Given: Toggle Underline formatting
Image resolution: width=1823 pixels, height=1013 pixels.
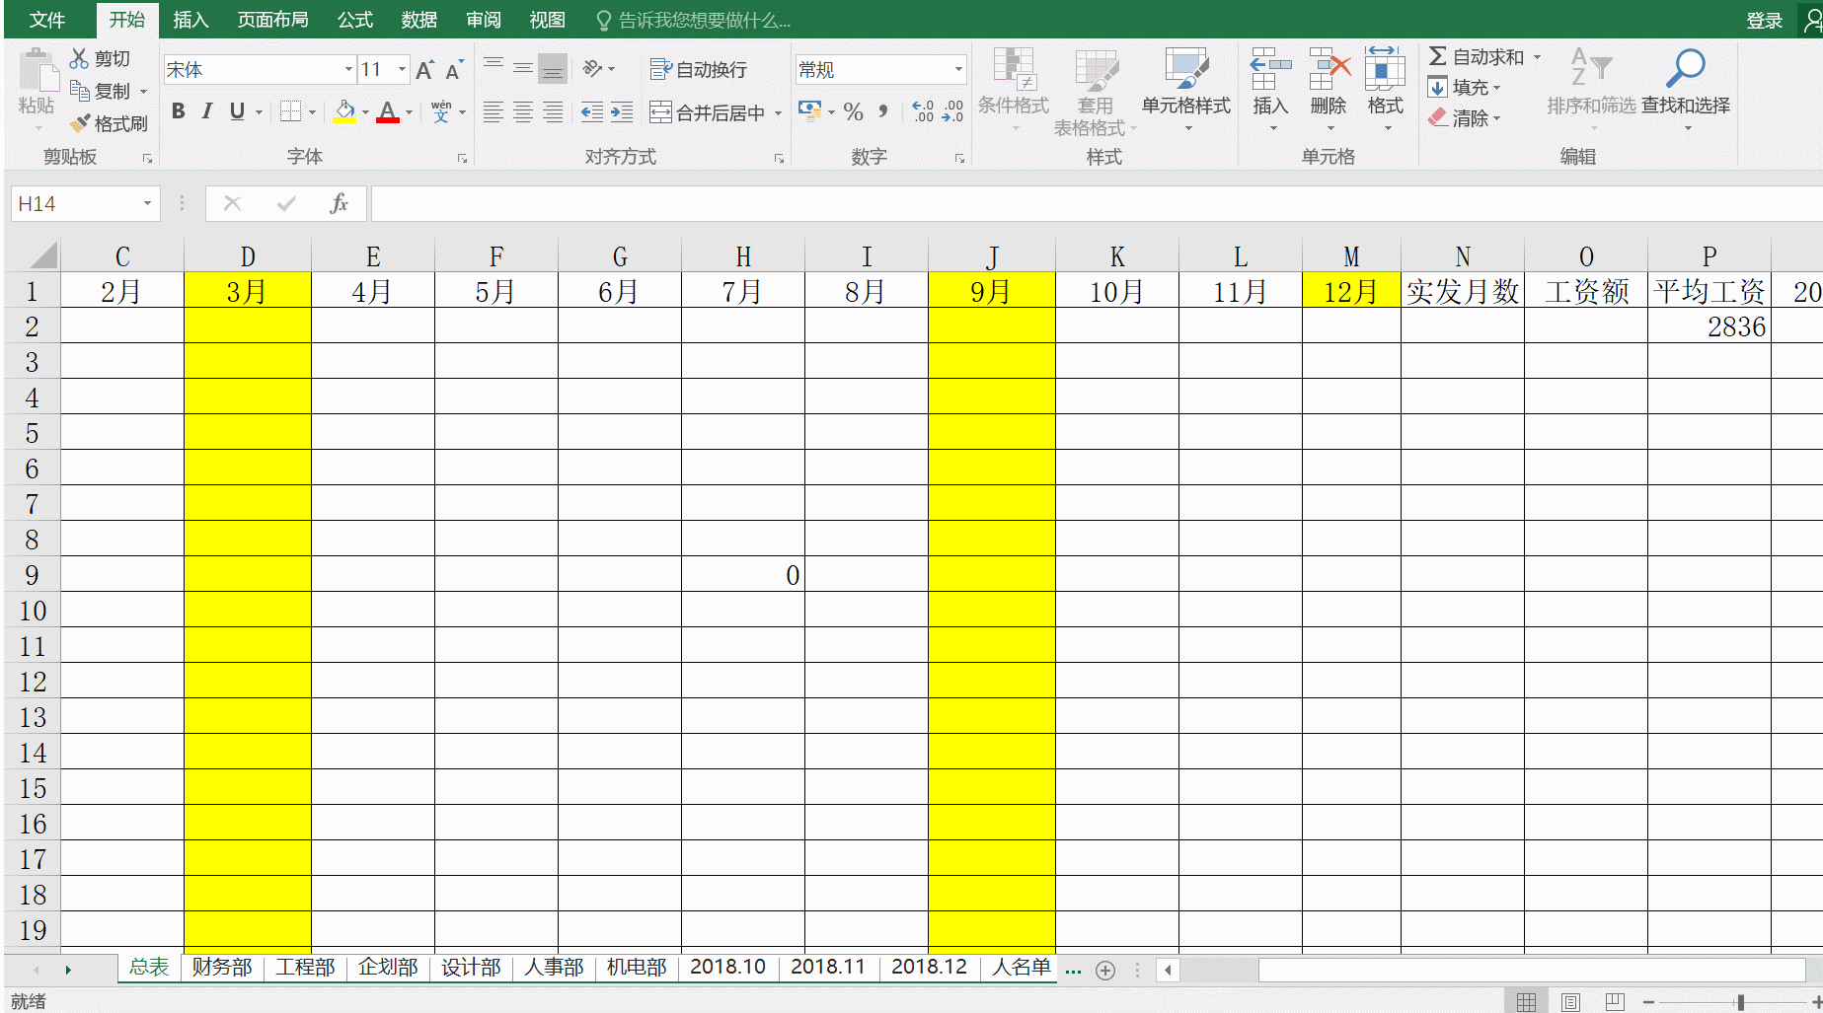Looking at the screenshot, I should (x=237, y=111).
